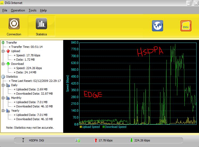Select "Uploaded Data: 2.69 MB" row
Screen dimensions: 199x147
(x=32, y=89)
